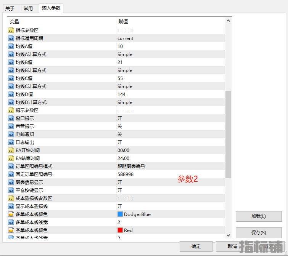Open 均线A计算方式 value Simple

coord(171,54)
